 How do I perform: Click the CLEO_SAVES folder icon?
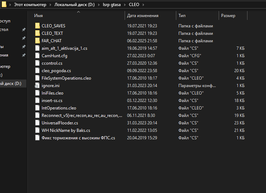[x=38, y=26]
